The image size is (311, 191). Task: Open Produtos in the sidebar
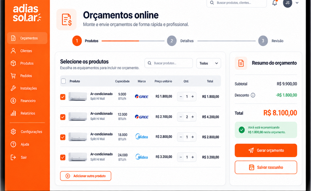(27, 63)
